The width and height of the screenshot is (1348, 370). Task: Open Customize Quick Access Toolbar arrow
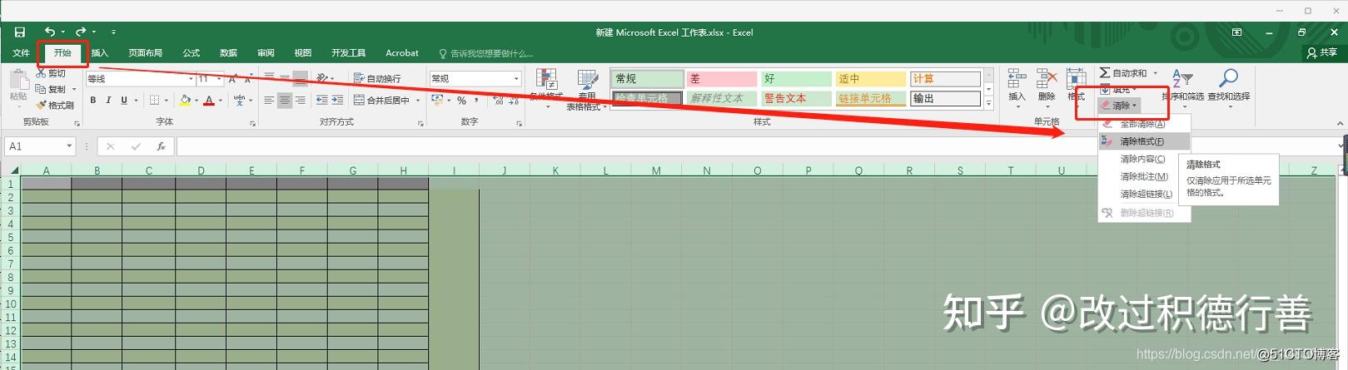coord(113,32)
